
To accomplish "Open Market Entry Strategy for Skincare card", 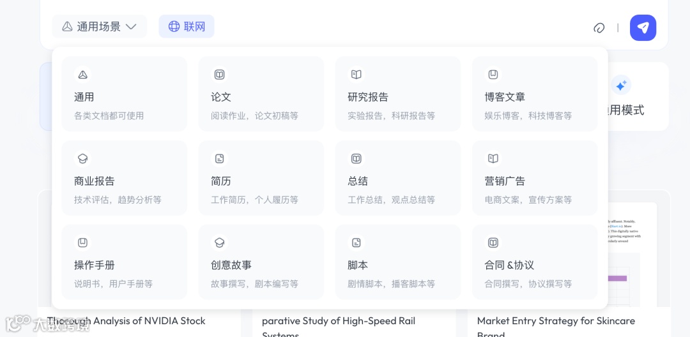I will (556, 327).
